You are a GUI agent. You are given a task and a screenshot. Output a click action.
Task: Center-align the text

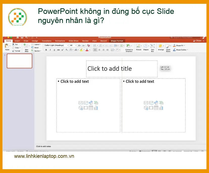[x=99, y=50]
